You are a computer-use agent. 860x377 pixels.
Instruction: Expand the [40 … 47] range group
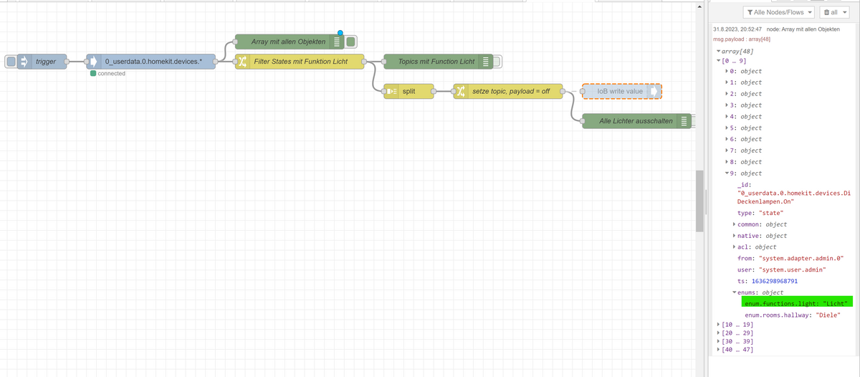coord(719,350)
